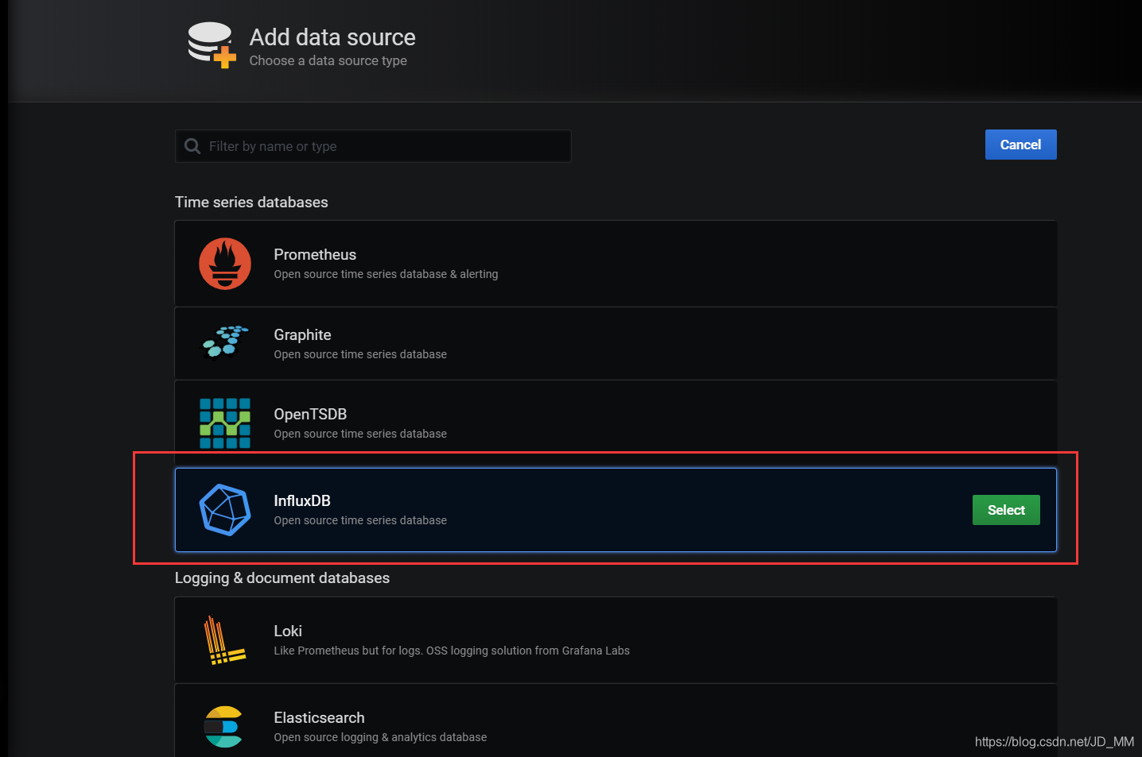
Task: Choose the InfluxDB data source name
Action: click(302, 500)
